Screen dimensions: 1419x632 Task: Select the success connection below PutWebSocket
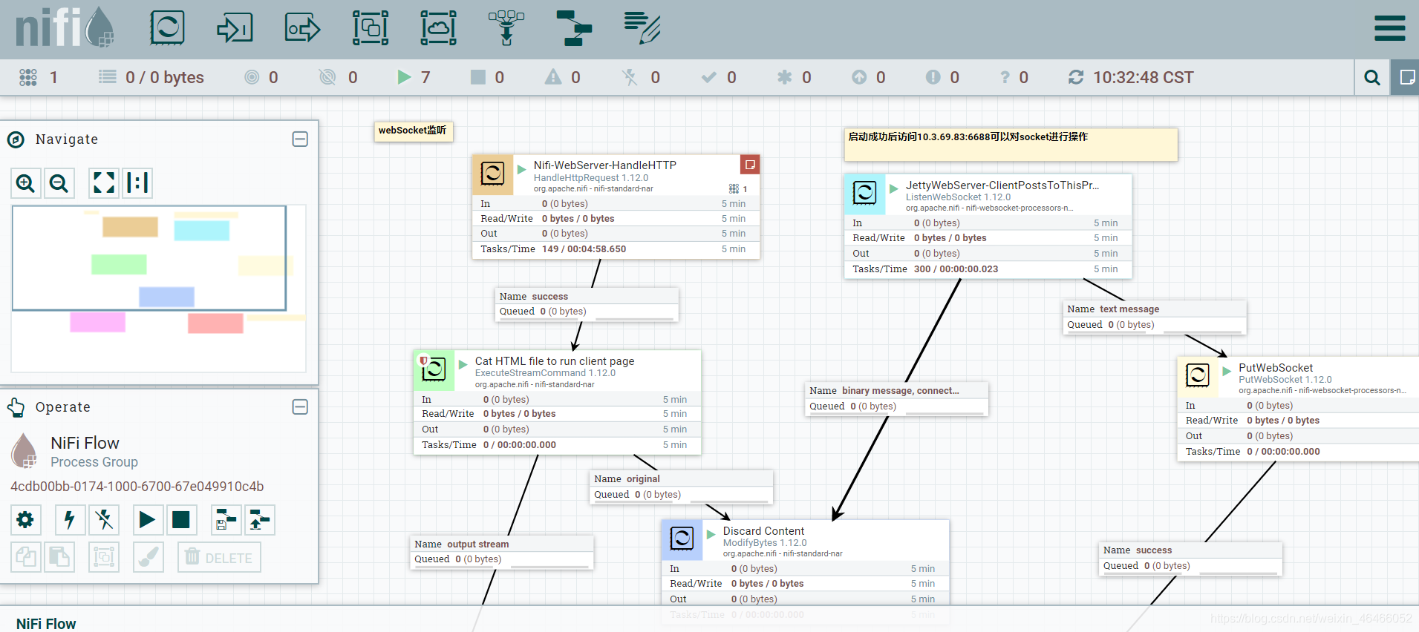pos(1190,559)
